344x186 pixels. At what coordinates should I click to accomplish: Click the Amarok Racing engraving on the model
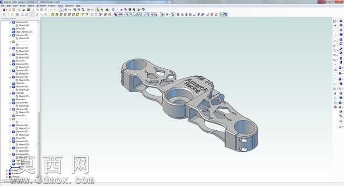tap(195, 86)
